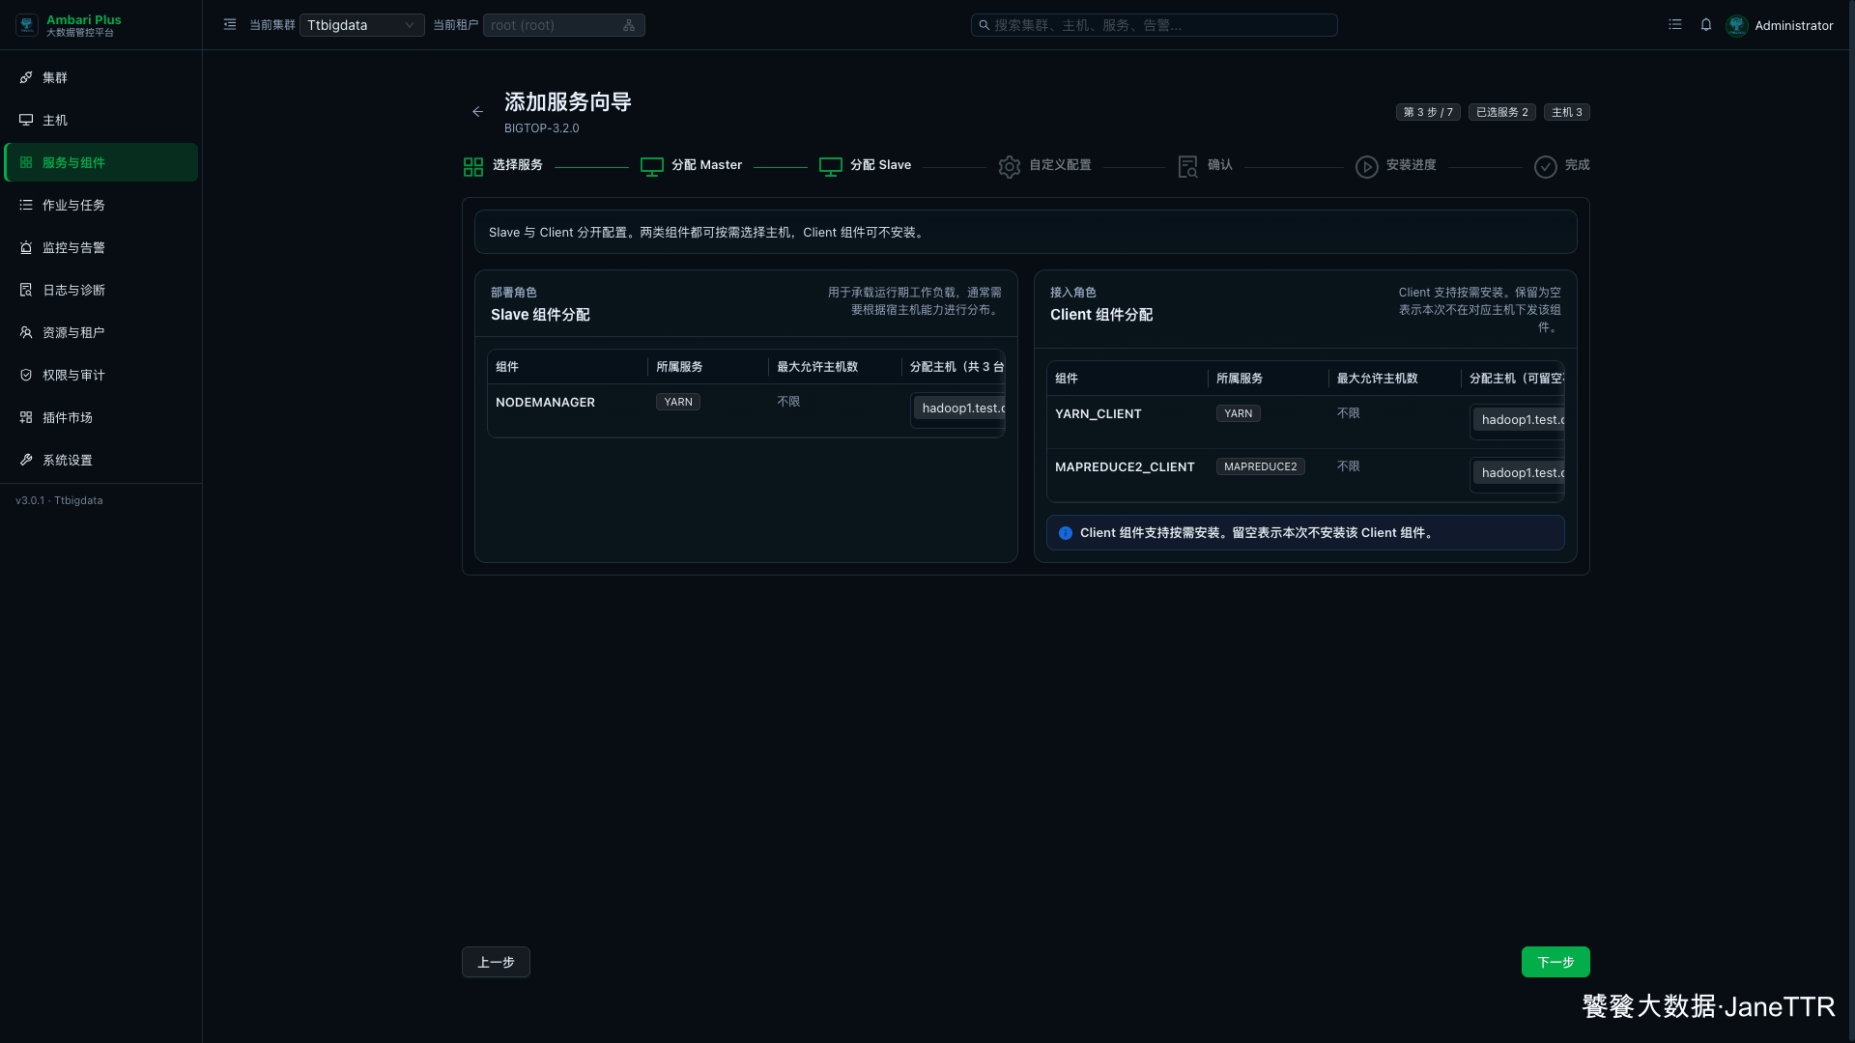
Task: Click the 分配 Slave step monitor icon
Action: (x=831, y=167)
